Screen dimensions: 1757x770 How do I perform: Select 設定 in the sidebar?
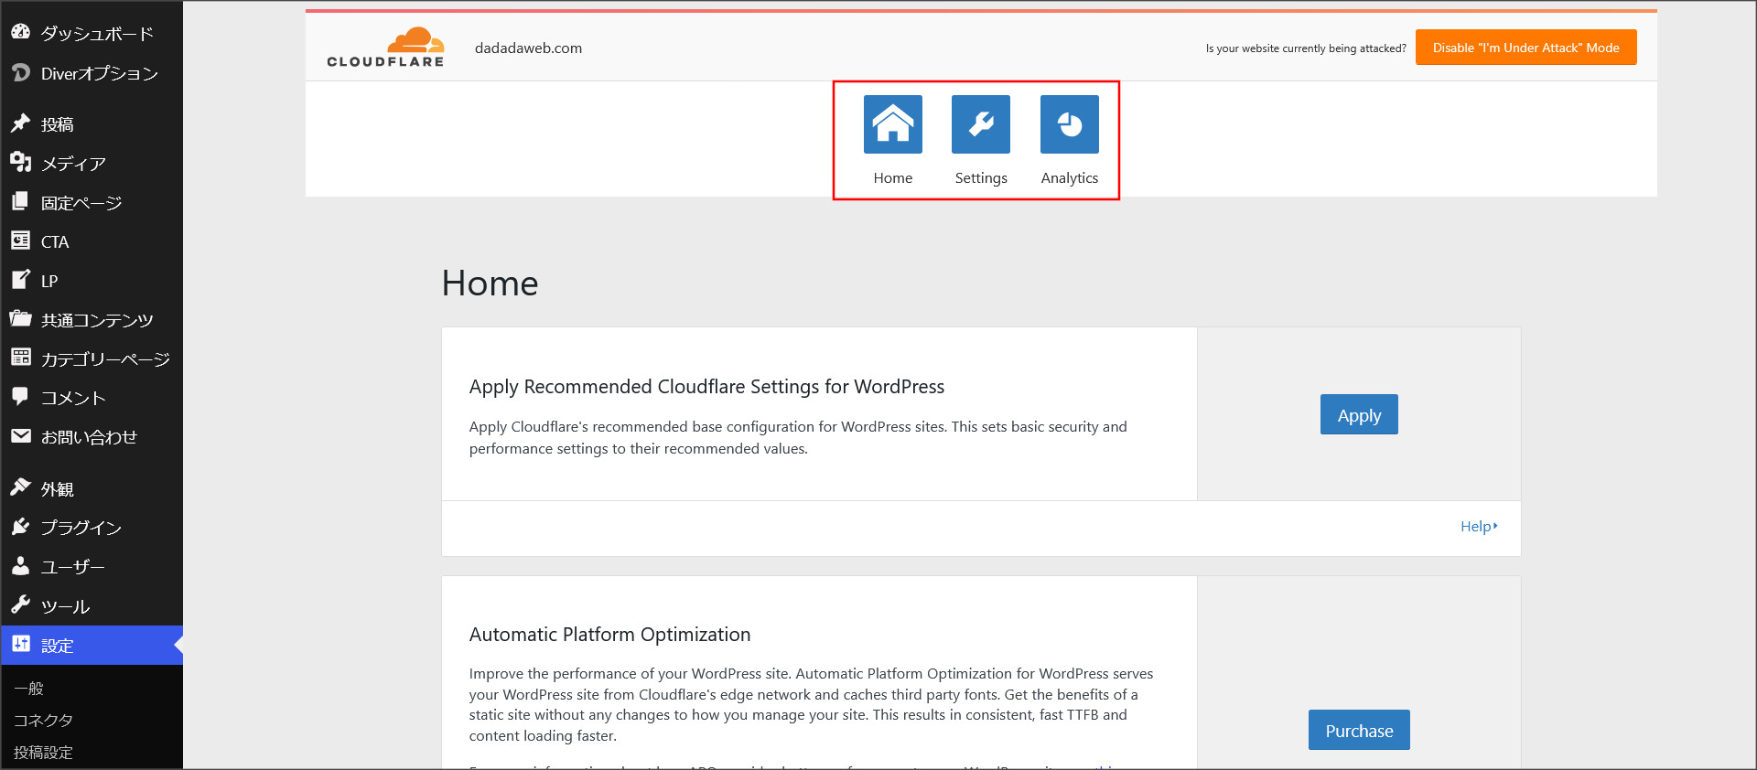(x=92, y=646)
